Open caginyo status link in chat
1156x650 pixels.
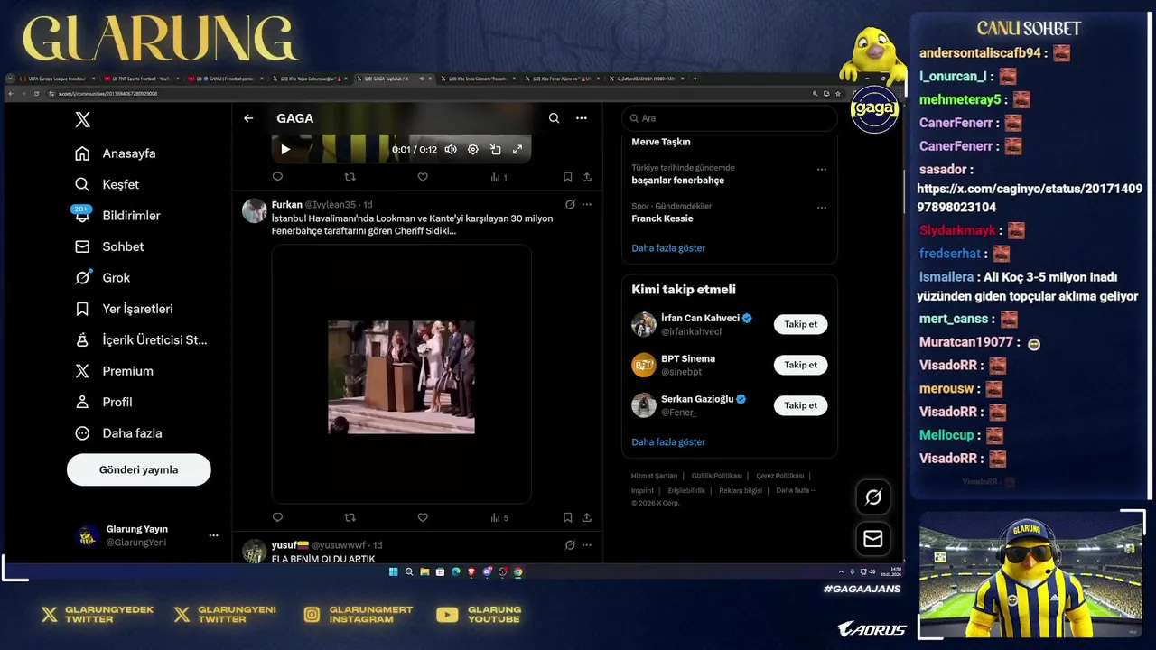click(1030, 198)
